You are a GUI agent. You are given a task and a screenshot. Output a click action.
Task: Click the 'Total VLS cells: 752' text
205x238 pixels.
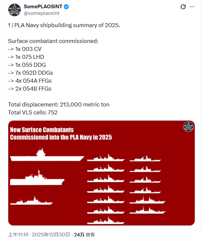point(33,112)
